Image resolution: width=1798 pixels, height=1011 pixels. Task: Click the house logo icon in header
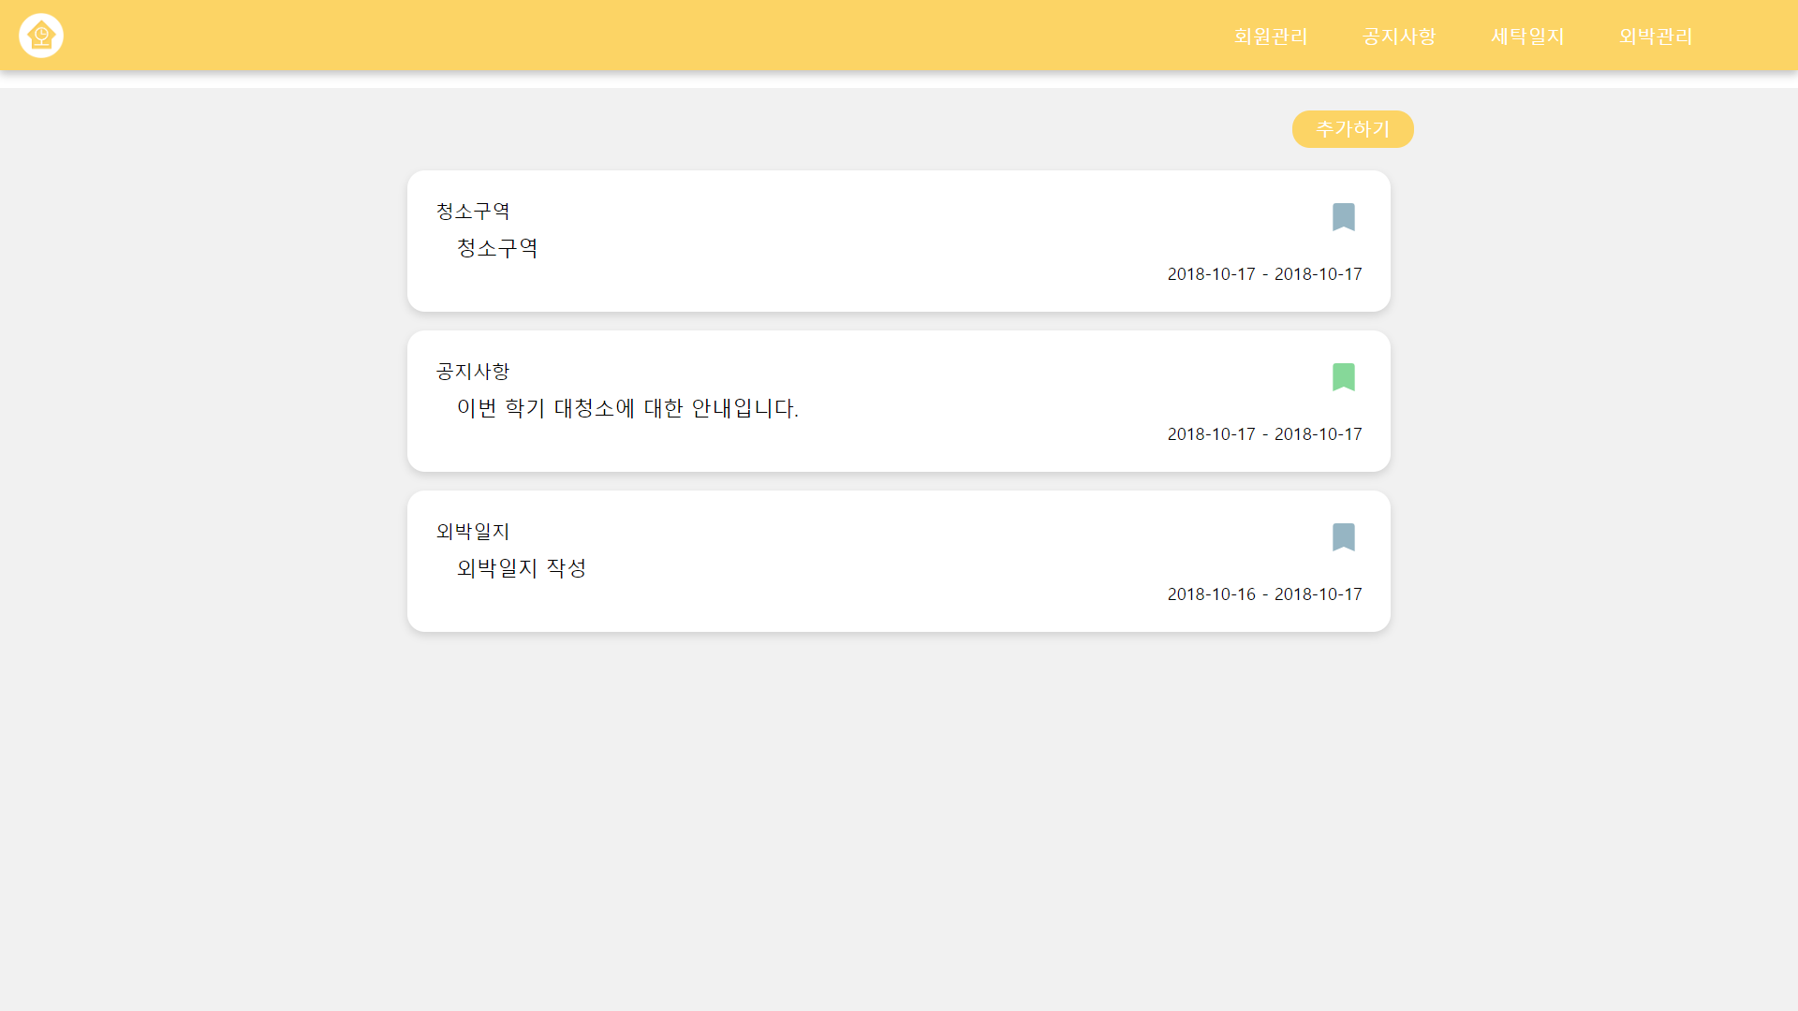[x=41, y=36]
